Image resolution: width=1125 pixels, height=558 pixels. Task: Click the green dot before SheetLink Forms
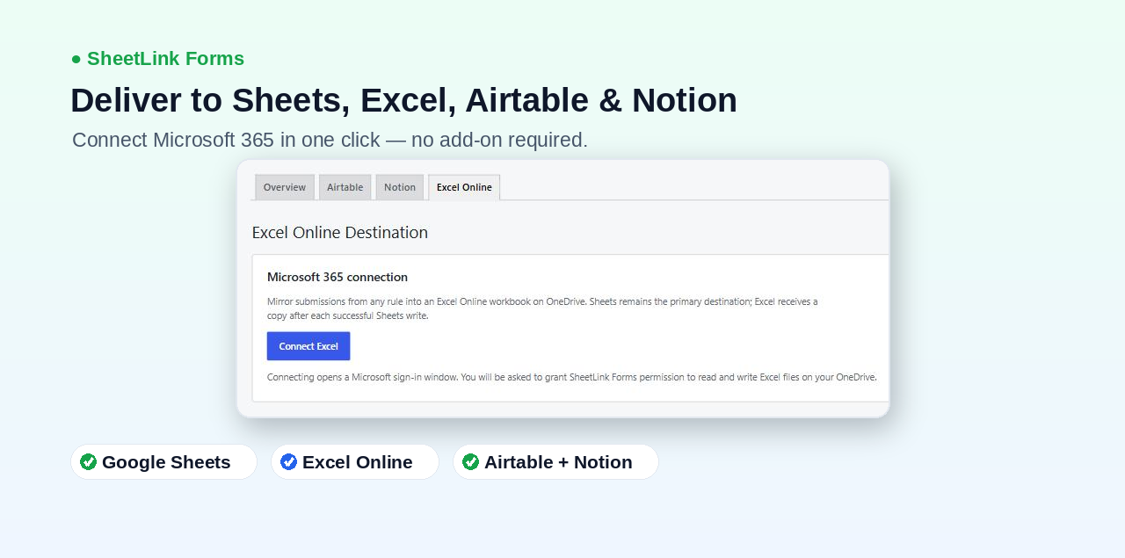pyautogui.click(x=76, y=60)
